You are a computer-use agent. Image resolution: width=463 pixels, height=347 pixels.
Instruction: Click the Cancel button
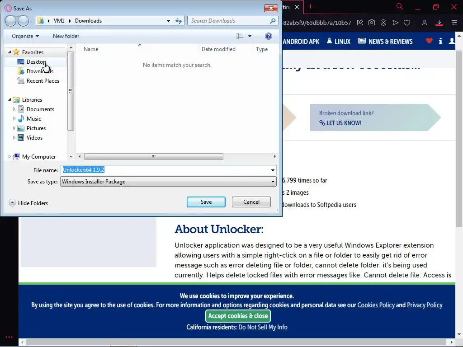(x=251, y=202)
